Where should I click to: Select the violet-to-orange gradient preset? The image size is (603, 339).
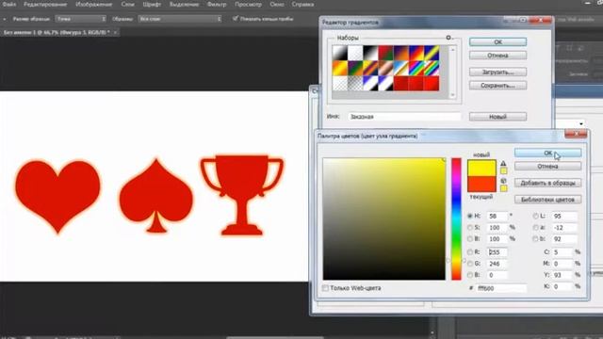400,53
